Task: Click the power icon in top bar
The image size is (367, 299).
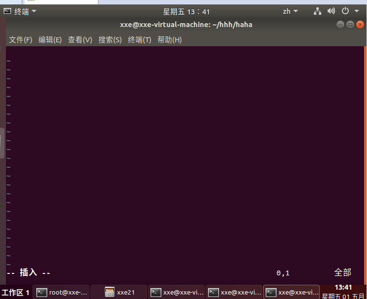Action: [345, 11]
